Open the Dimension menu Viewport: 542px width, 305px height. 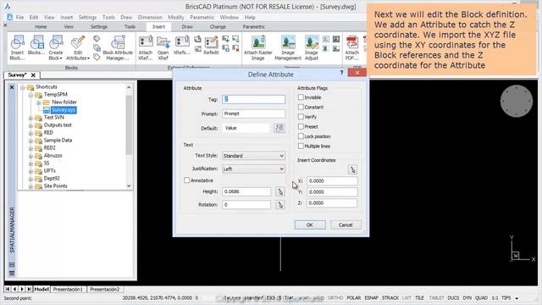pos(150,17)
